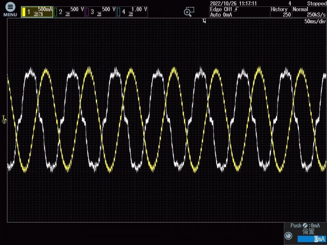Screen dimensions: 327x245
Task: Toggle channel 2 500 V box
Action: coord(69,12)
